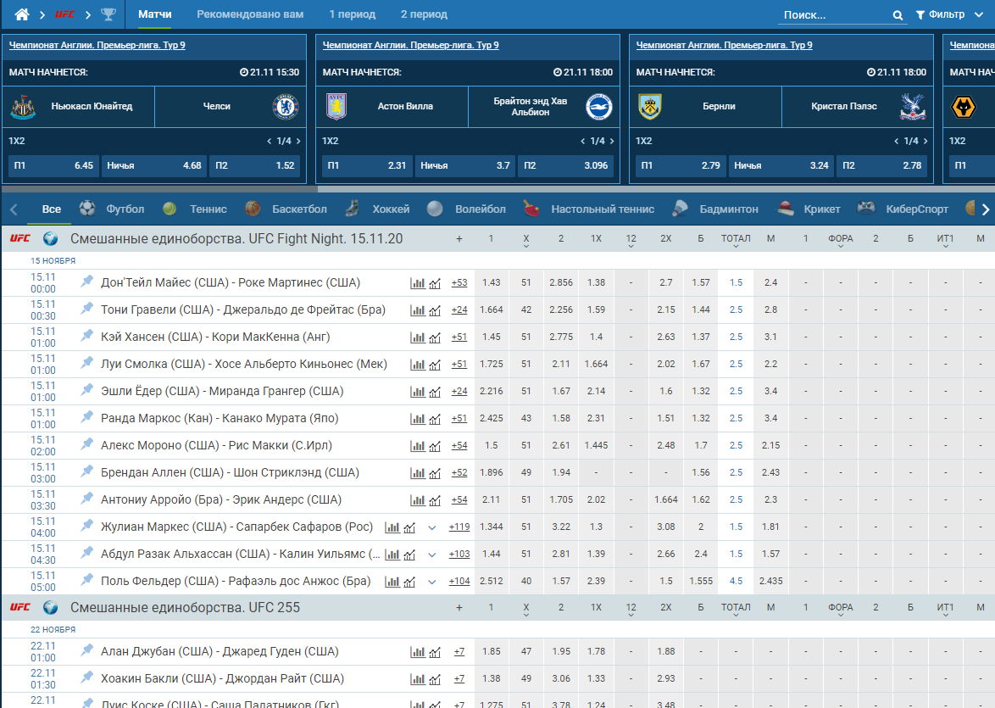Open statistics bar chart for Дон'Тейл Майес fight
The height and width of the screenshot is (708, 995).
pos(418,283)
